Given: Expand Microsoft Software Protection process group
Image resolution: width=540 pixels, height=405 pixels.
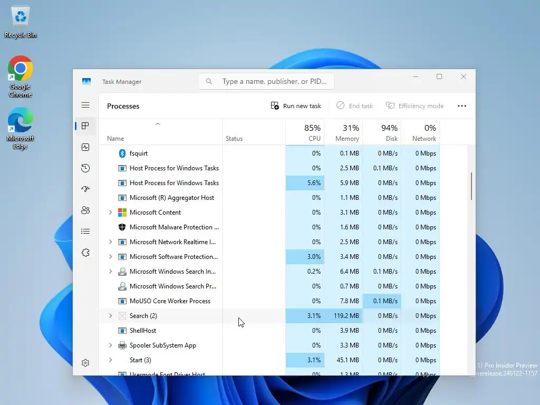Looking at the screenshot, I should 110,257.
